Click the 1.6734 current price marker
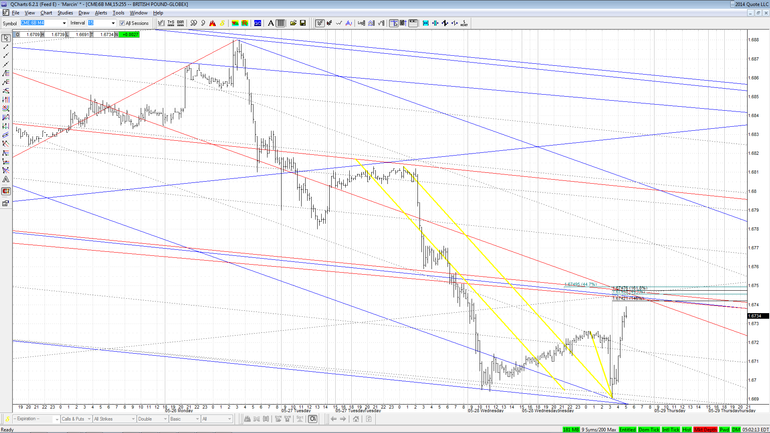The image size is (770, 433). (757, 316)
